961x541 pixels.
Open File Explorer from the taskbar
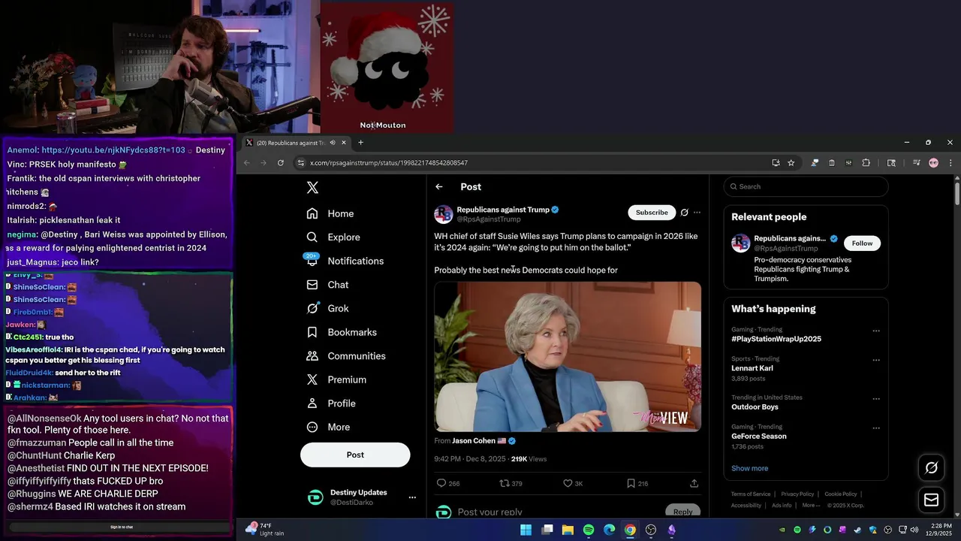568,530
